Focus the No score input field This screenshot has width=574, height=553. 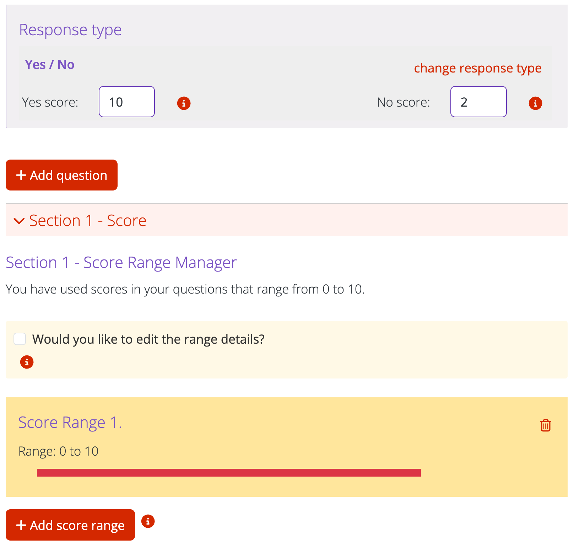[478, 102]
